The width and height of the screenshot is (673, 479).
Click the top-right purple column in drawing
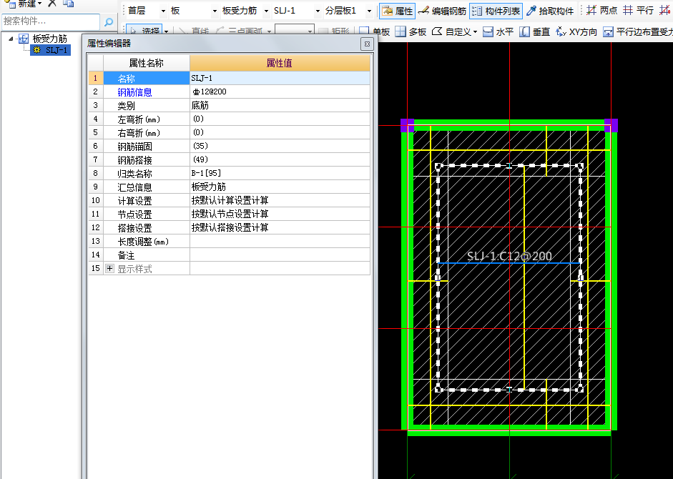pos(611,125)
